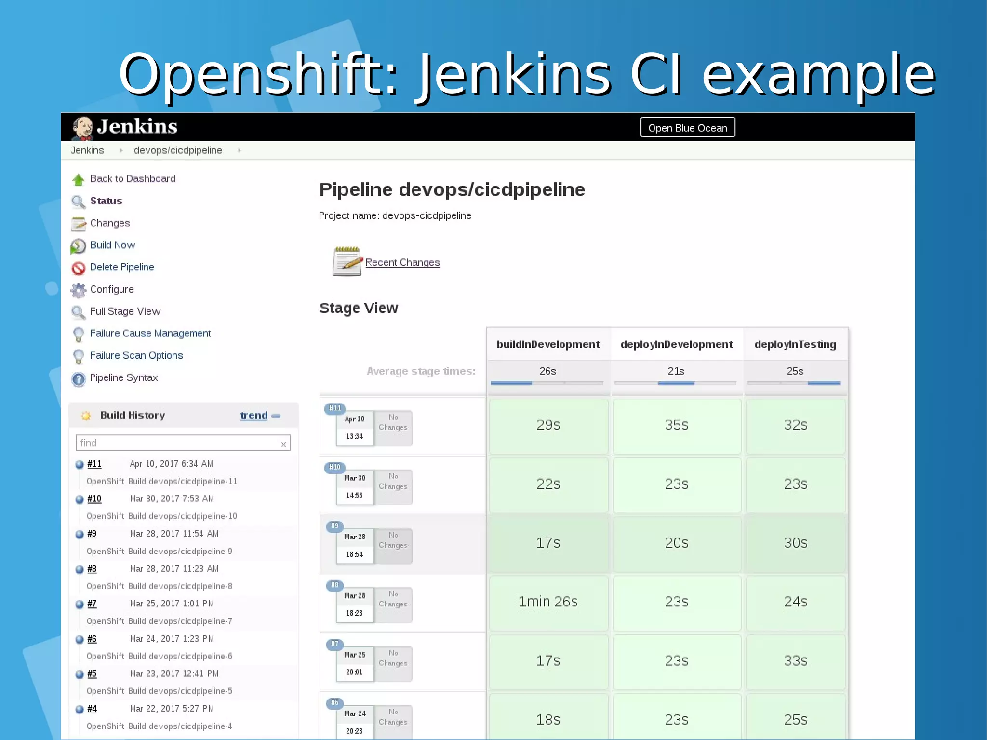
Task: Click the Status magnifier icon
Action: click(78, 202)
